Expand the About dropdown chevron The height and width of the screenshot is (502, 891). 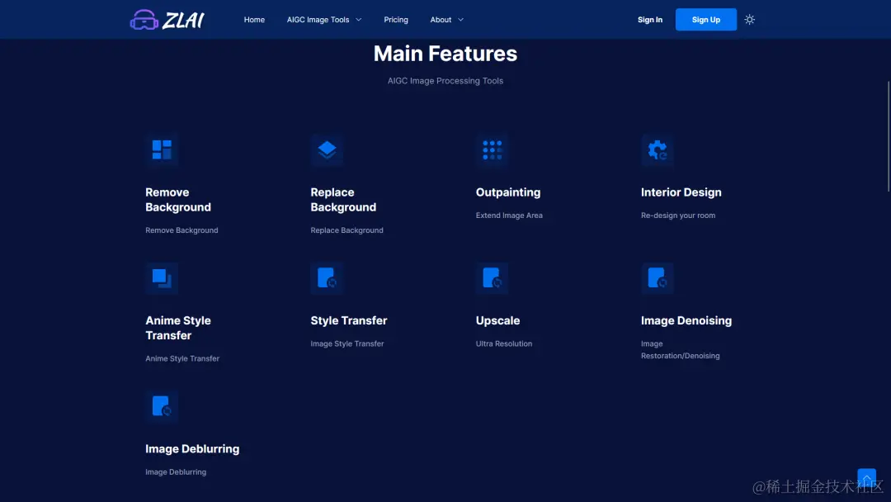[461, 20]
